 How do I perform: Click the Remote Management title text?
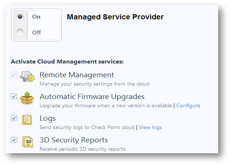click(77, 75)
